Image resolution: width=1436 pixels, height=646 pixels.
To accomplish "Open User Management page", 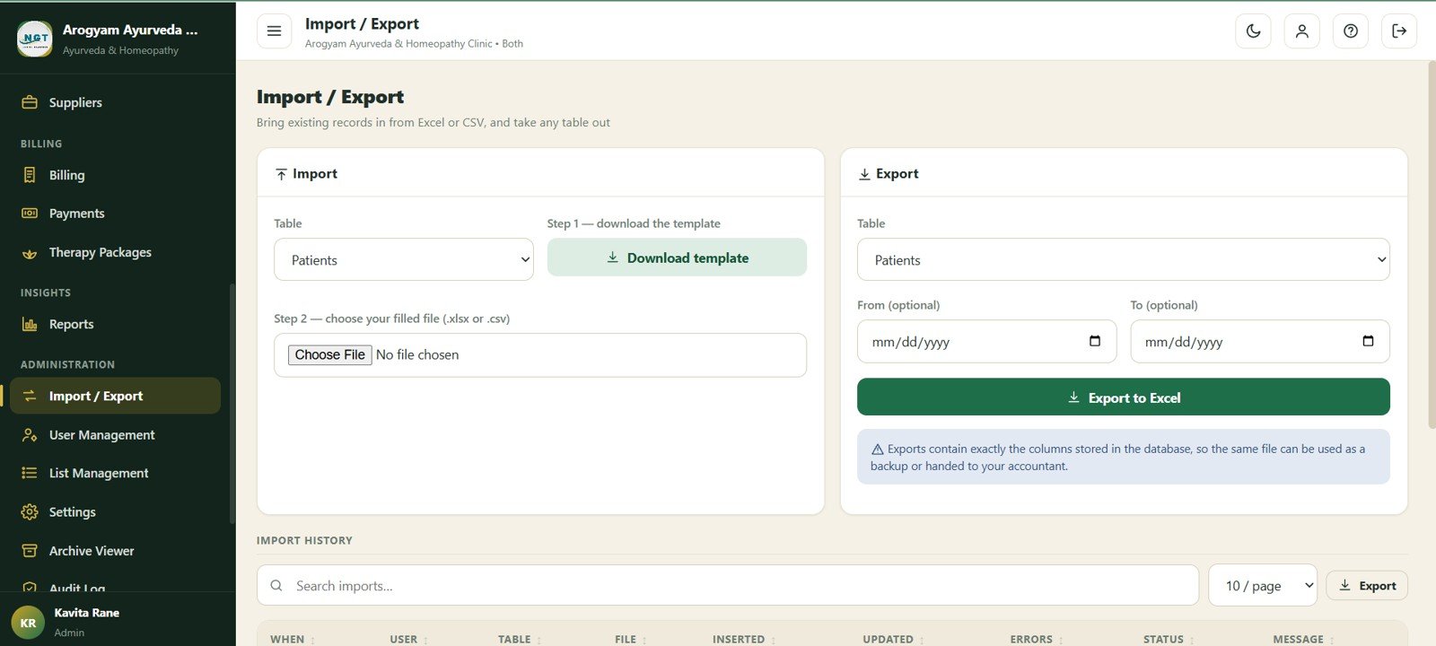I will click(102, 434).
